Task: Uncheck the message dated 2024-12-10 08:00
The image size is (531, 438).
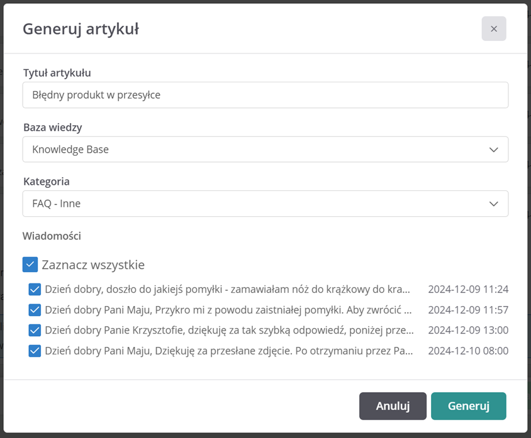Action: coord(35,351)
